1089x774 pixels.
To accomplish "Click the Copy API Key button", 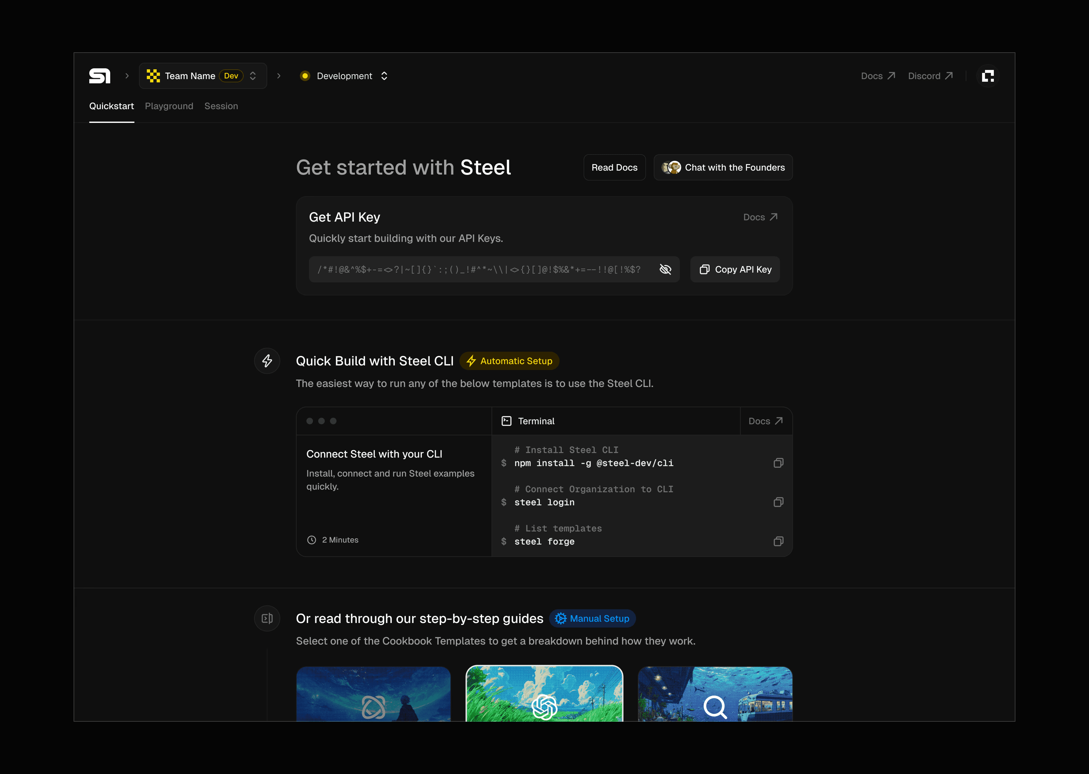I will click(x=735, y=269).
